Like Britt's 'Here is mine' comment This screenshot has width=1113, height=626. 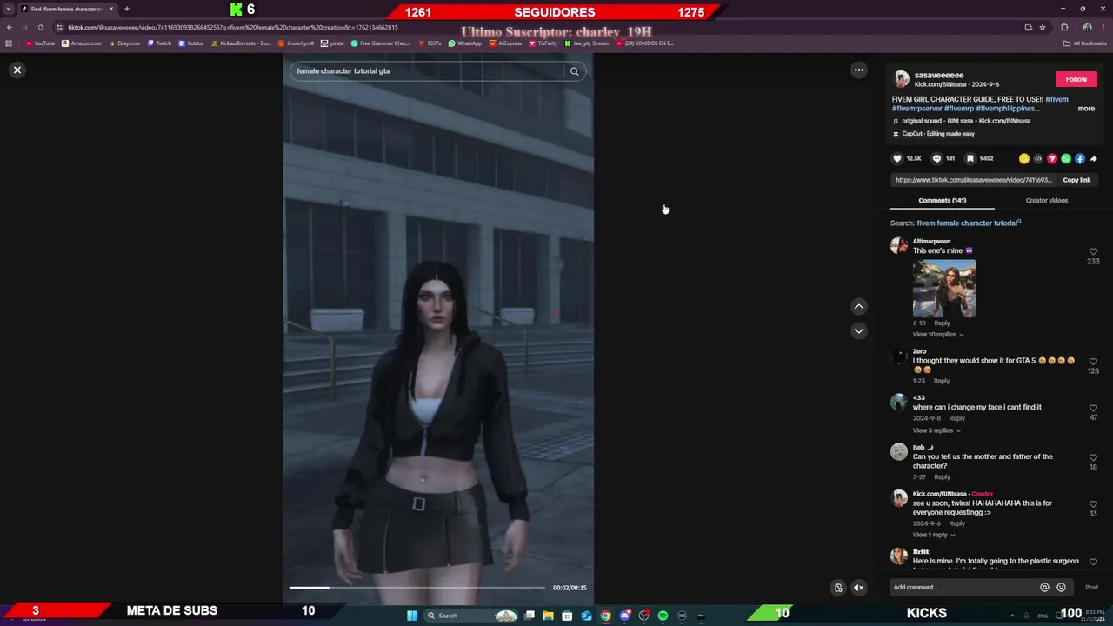pyautogui.click(x=1093, y=562)
